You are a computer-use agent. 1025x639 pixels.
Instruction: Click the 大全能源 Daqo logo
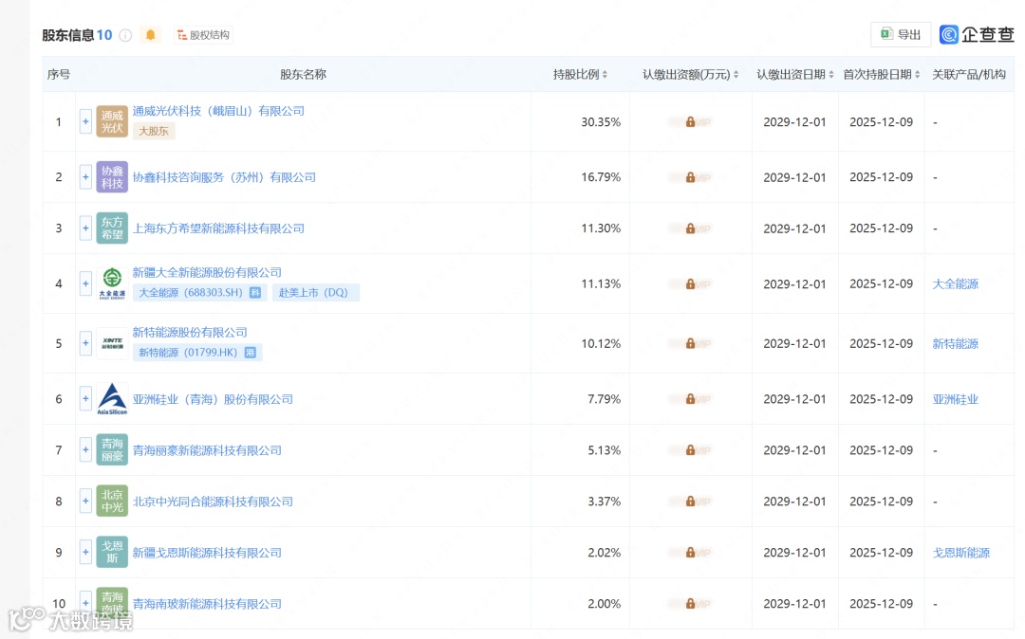pos(112,283)
